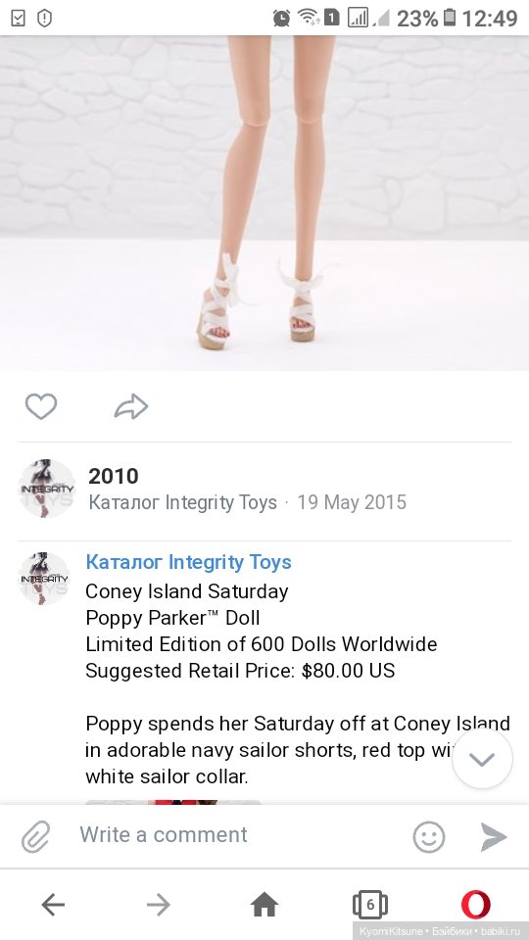Image resolution: width=529 pixels, height=940 pixels.
Task: Tap the gray Каталог Integrity Toys subtitle
Action: [183, 501]
